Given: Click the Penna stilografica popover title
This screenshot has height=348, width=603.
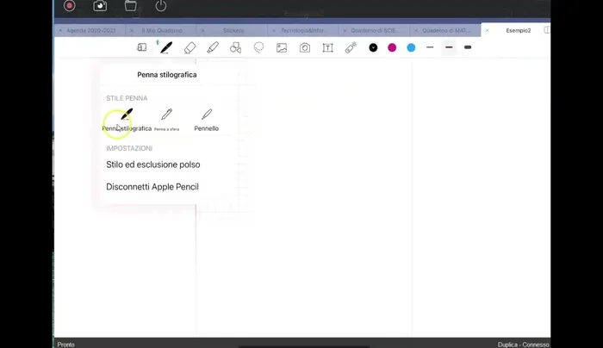Looking at the screenshot, I should (167, 75).
